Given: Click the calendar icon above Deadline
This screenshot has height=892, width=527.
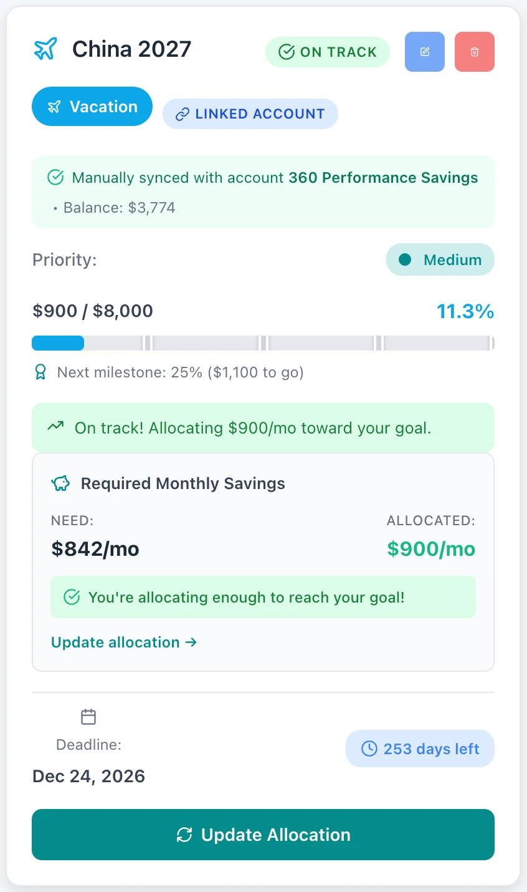Looking at the screenshot, I should [x=88, y=716].
